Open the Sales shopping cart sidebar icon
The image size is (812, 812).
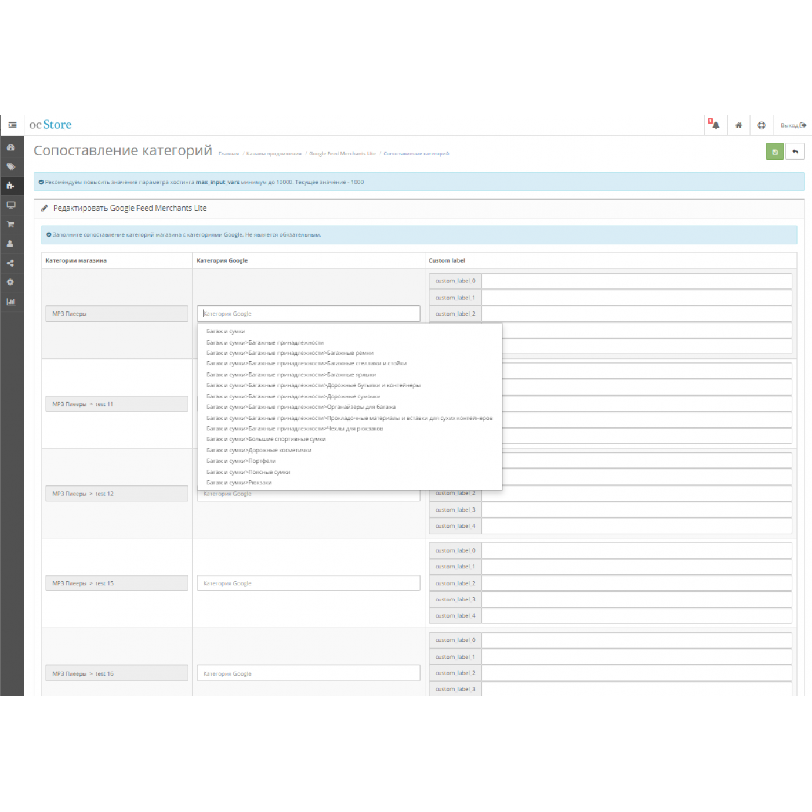point(10,224)
